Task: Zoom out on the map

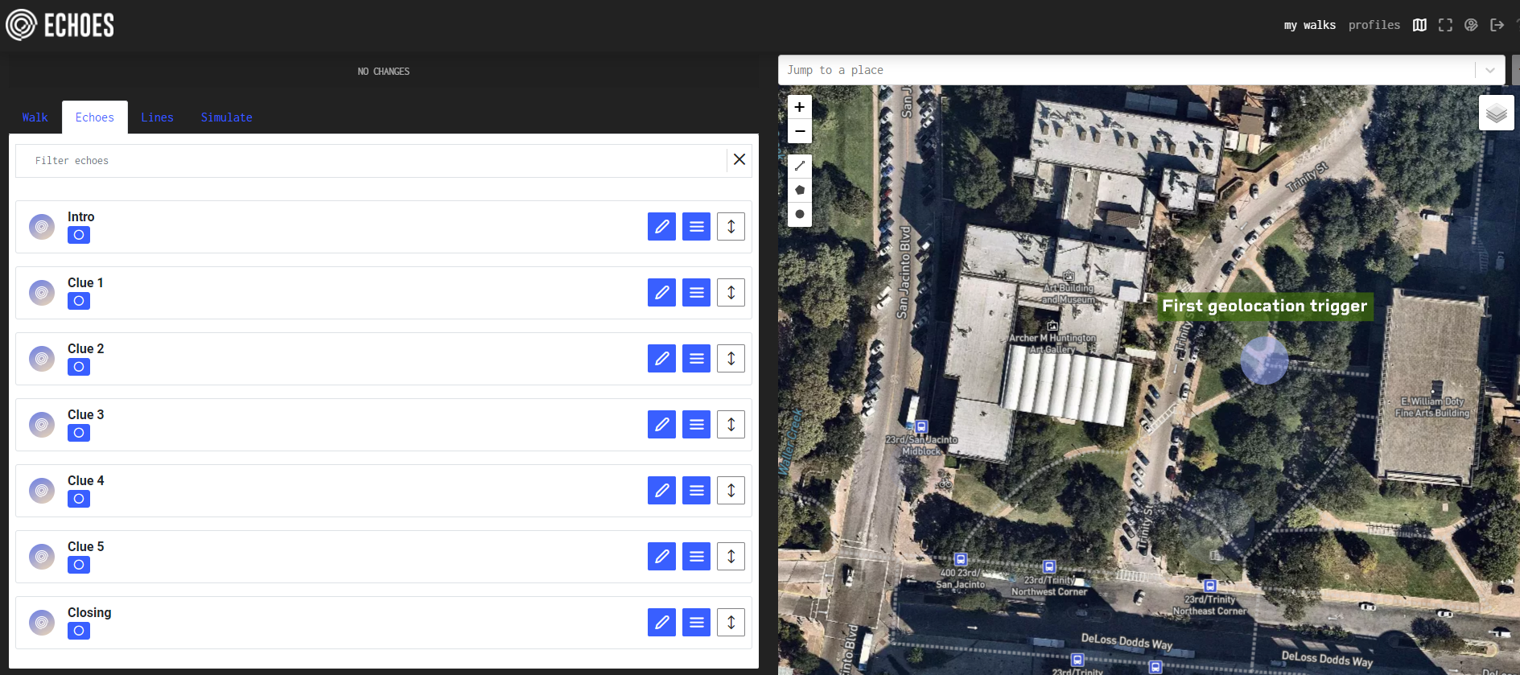Action: click(x=799, y=131)
